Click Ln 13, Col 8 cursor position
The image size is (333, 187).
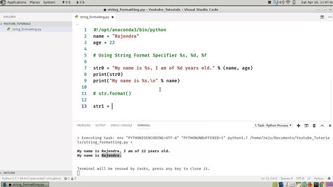point(268,179)
